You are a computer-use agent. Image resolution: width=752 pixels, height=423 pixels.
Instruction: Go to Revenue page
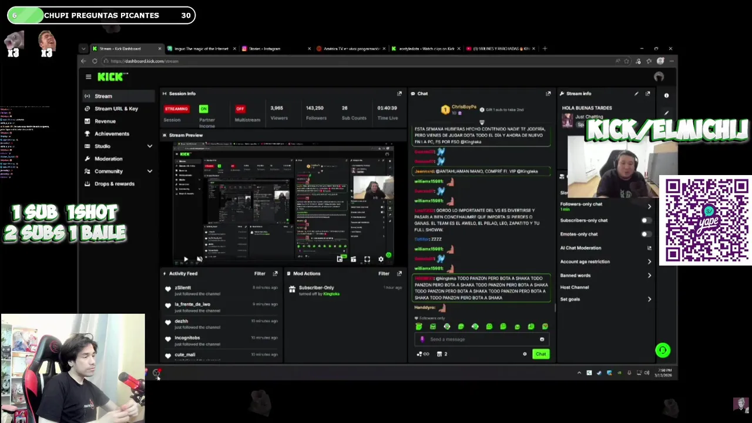click(117, 121)
